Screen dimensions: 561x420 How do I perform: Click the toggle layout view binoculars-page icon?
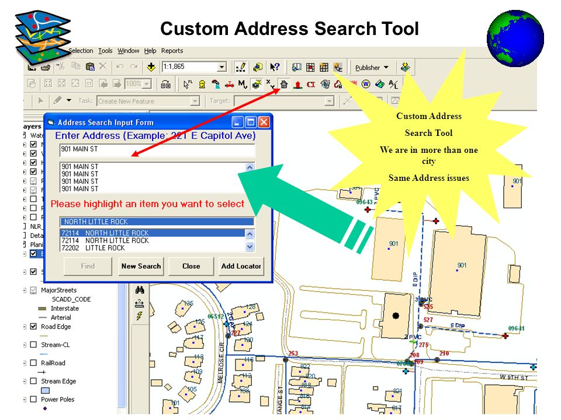[165, 84]
